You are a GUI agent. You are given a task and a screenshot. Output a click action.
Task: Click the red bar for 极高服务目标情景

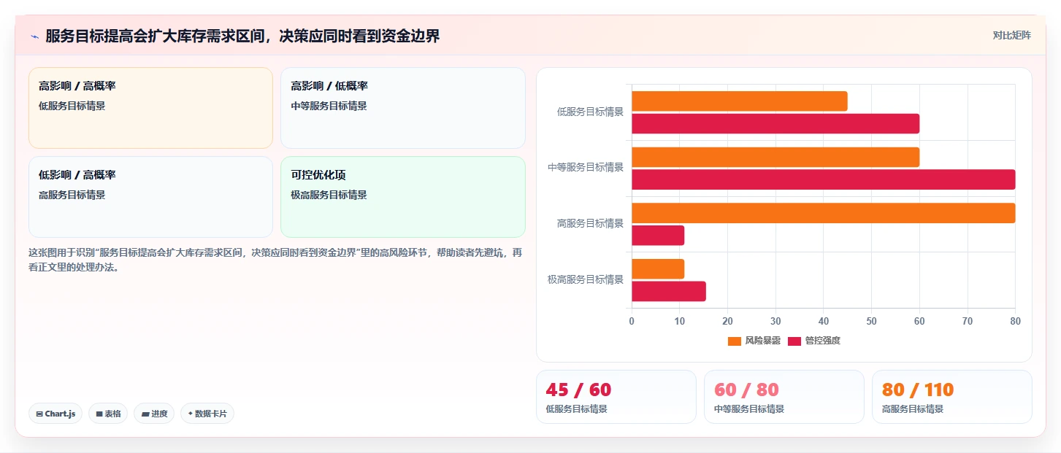[x=669, y=291]
